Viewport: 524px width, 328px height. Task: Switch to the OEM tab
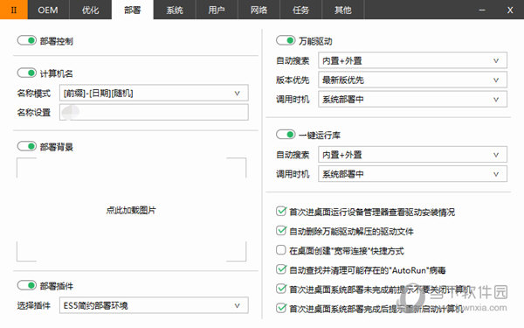48,10
